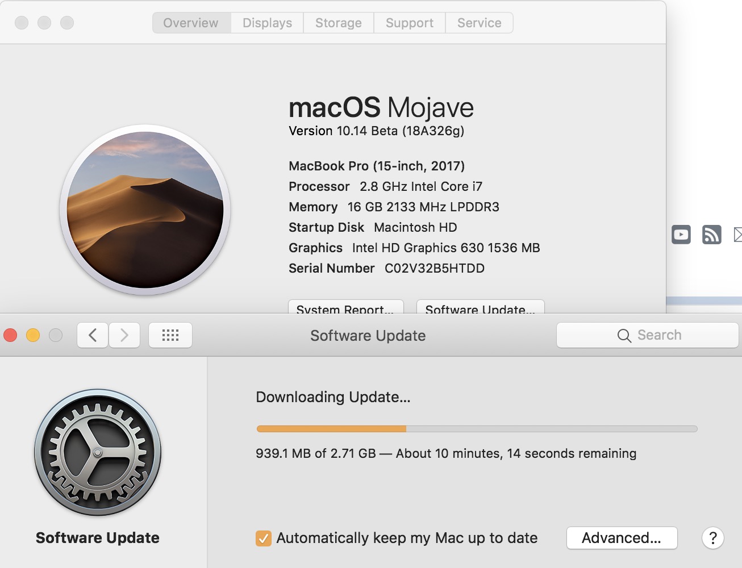
Task: Switch to the Overview tab
Action: pos(191,23)
